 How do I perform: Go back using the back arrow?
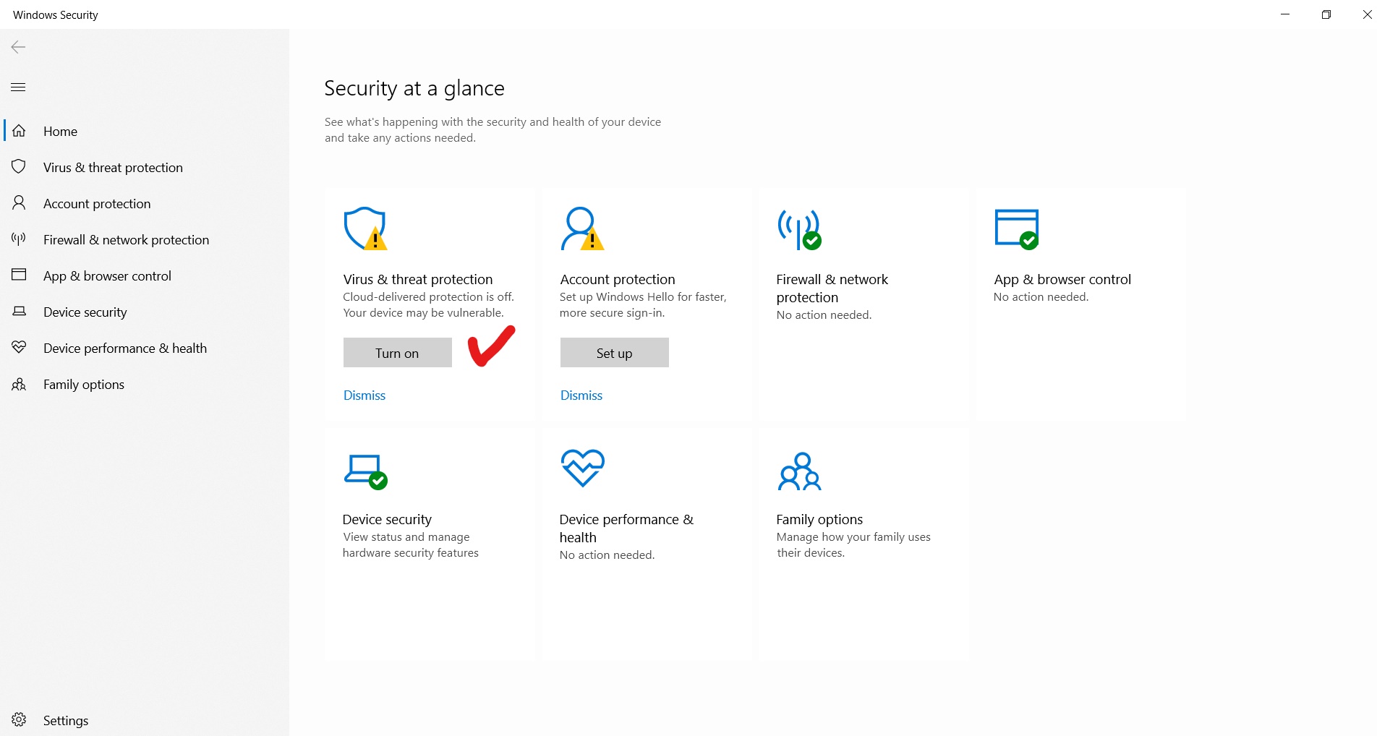pos(19,48)
